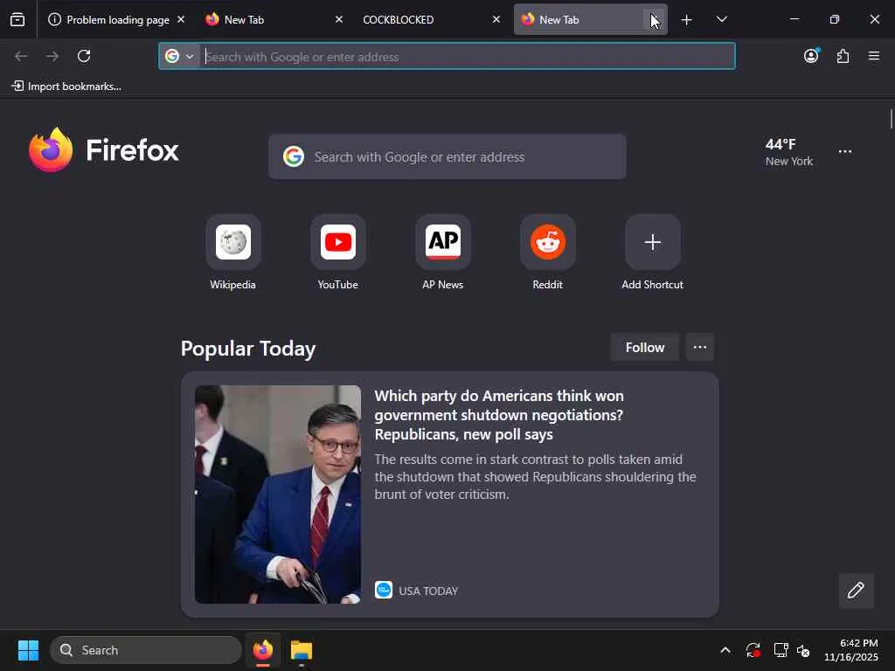Open the Windows Start menu
895x671 pixels.
pos(28,650)
